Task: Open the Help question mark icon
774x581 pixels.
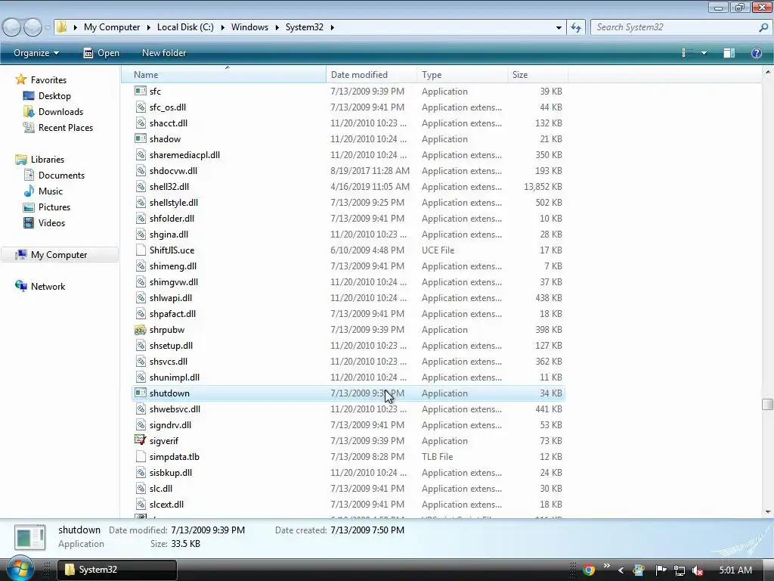Action: [756, 53]
